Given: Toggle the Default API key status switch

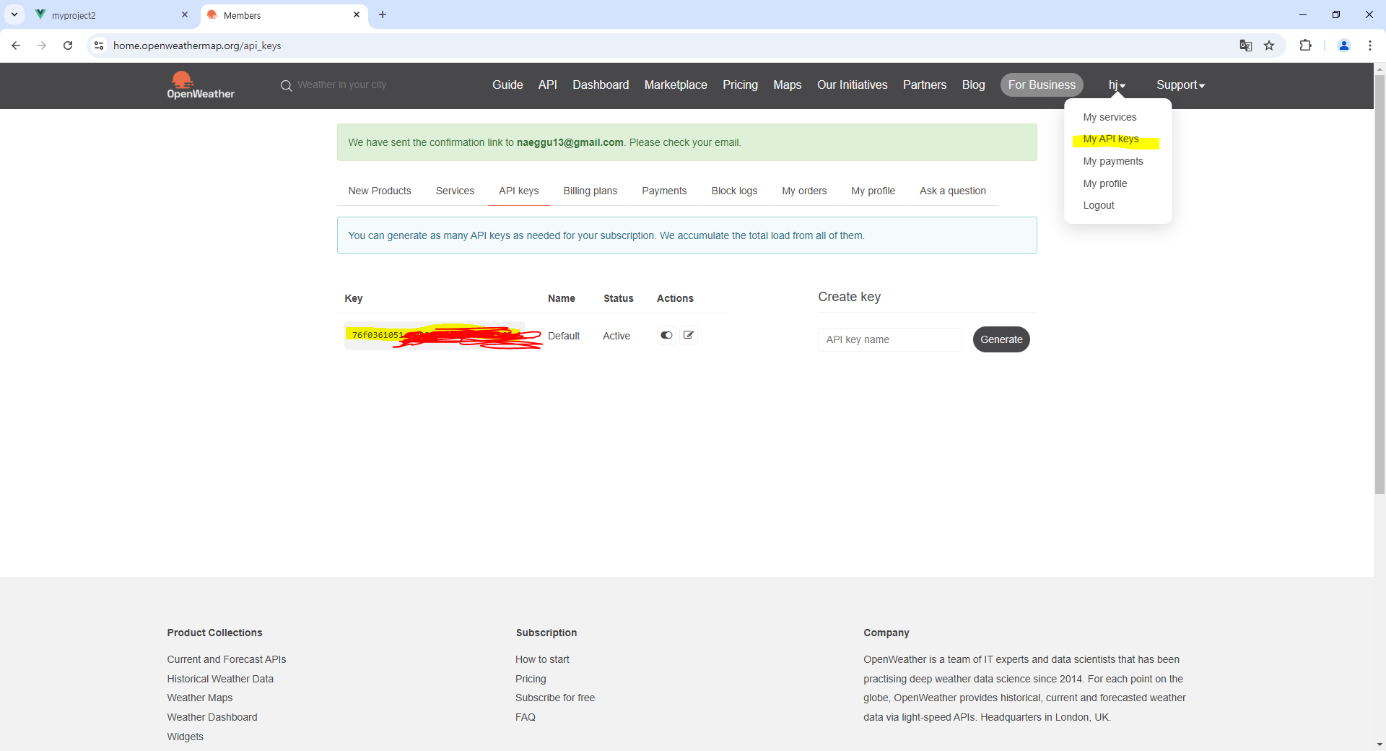Looking at the screenshot, I should point(666,335).
